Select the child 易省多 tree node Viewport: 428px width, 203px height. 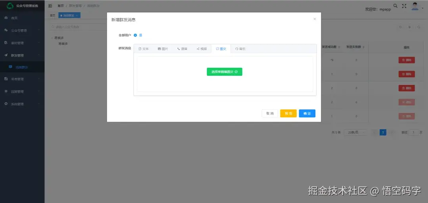point(63,44)
